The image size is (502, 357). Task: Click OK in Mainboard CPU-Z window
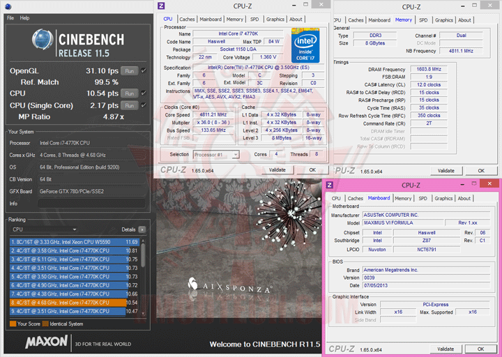point(480,349)
